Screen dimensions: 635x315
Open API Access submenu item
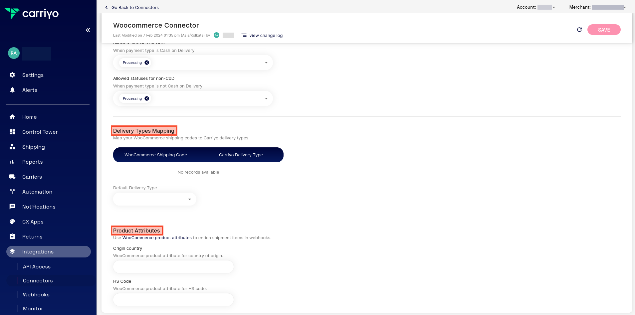click(x=37, y=266)
